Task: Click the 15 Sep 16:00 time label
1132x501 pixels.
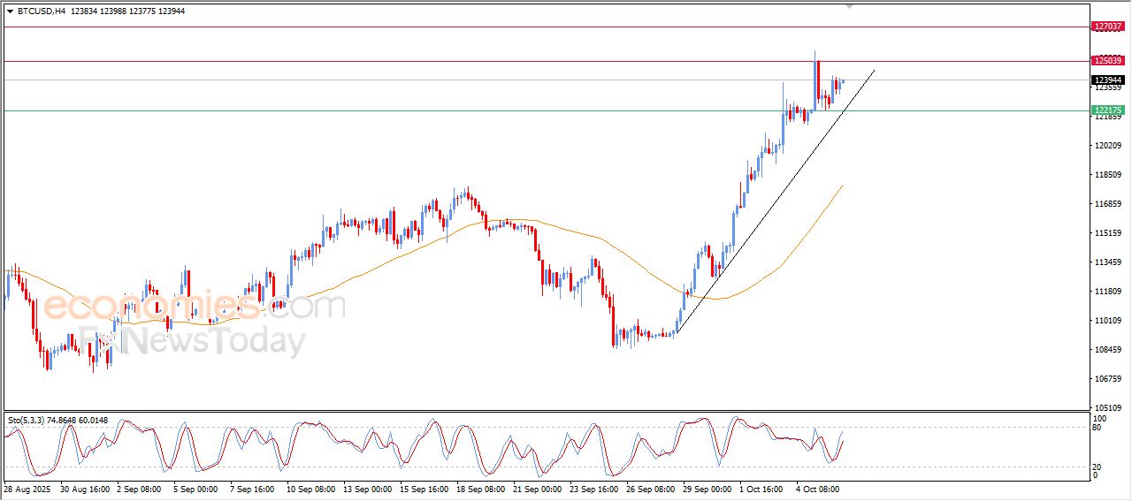Action: pyautogui.click(x=424, y=489)
